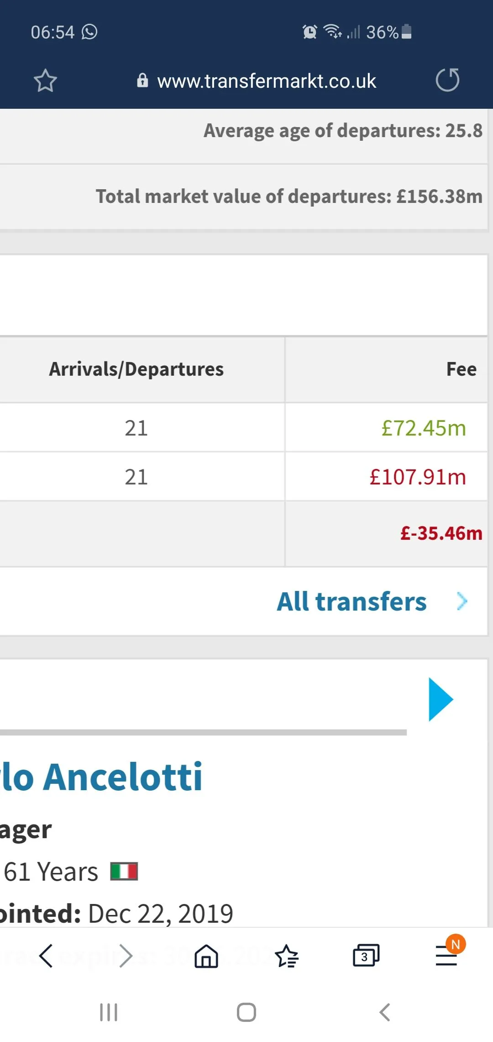Go back with the browser back arrow
Image resolution: width=493 pixels, height=1042 pixels.
pos(46,956)
